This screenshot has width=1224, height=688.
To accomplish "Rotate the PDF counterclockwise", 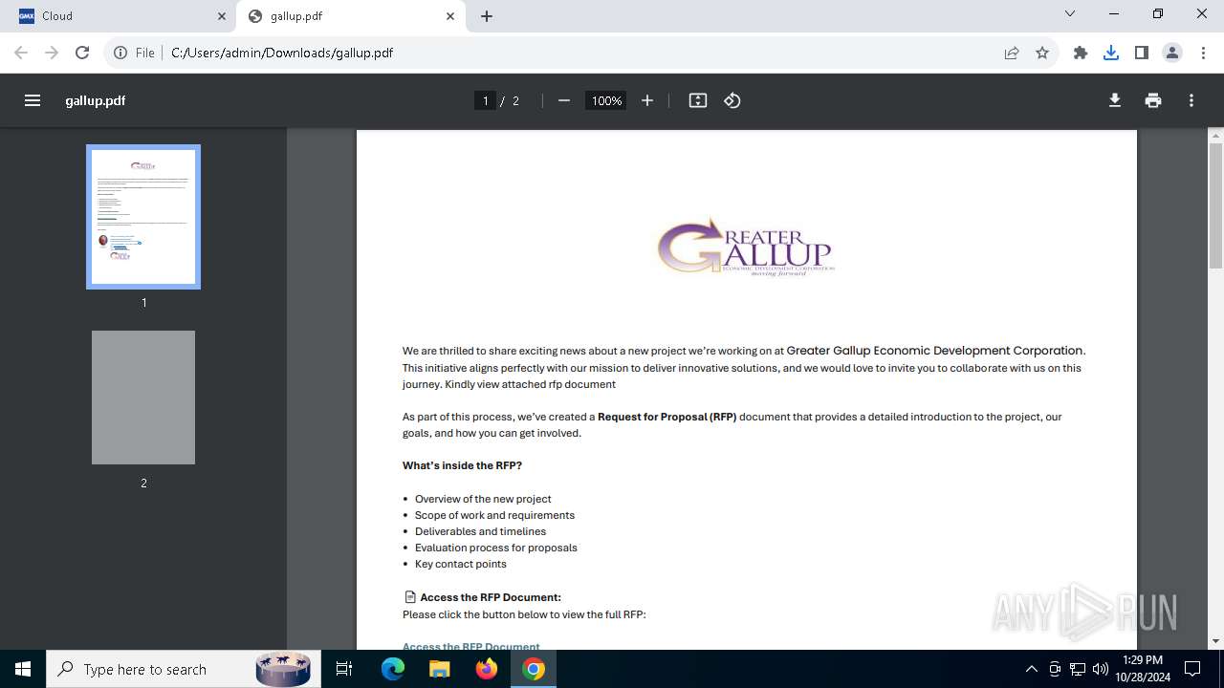I will (x=732, y=100).
